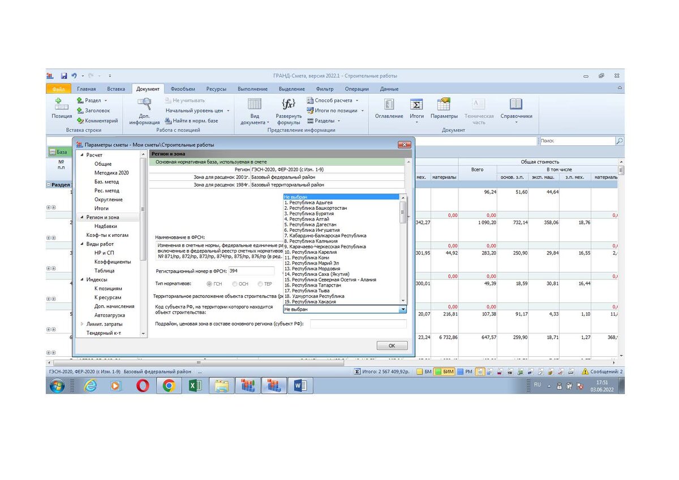Open the Вид документа options
Image resolution: width=679 pixels, height=480 pixels.
[x=255, y=111]
